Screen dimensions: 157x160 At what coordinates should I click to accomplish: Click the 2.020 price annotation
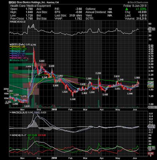click(117, 76)
